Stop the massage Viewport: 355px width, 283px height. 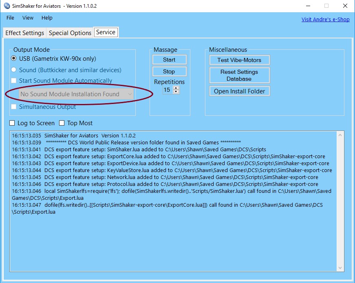pos(170,71)
